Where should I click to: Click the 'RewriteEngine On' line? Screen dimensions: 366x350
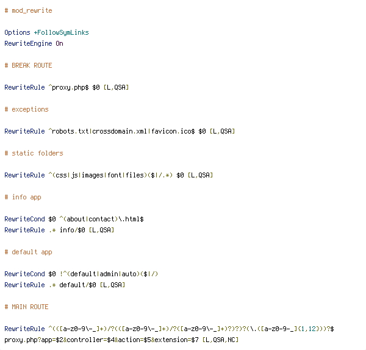[34, 44]
